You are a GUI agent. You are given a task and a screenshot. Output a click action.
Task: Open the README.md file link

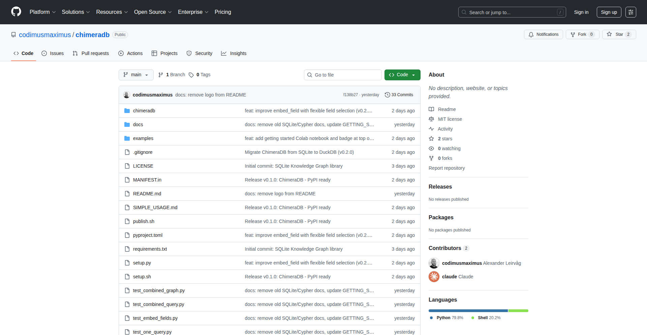147,193
